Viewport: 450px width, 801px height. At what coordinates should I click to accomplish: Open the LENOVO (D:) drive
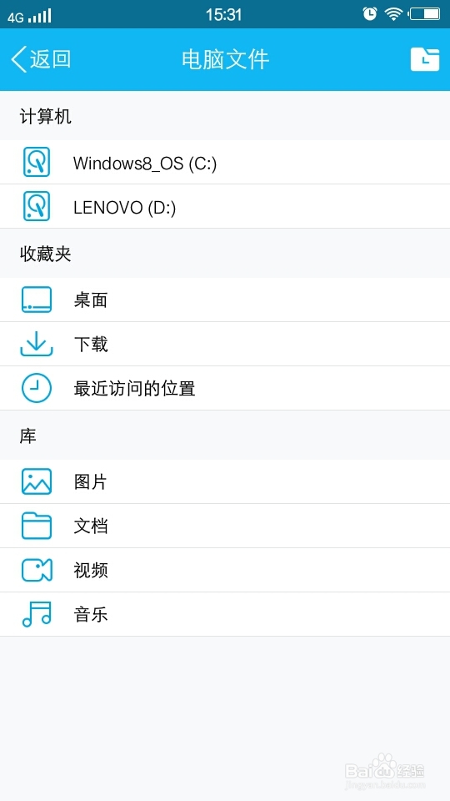tap(225, 207)
